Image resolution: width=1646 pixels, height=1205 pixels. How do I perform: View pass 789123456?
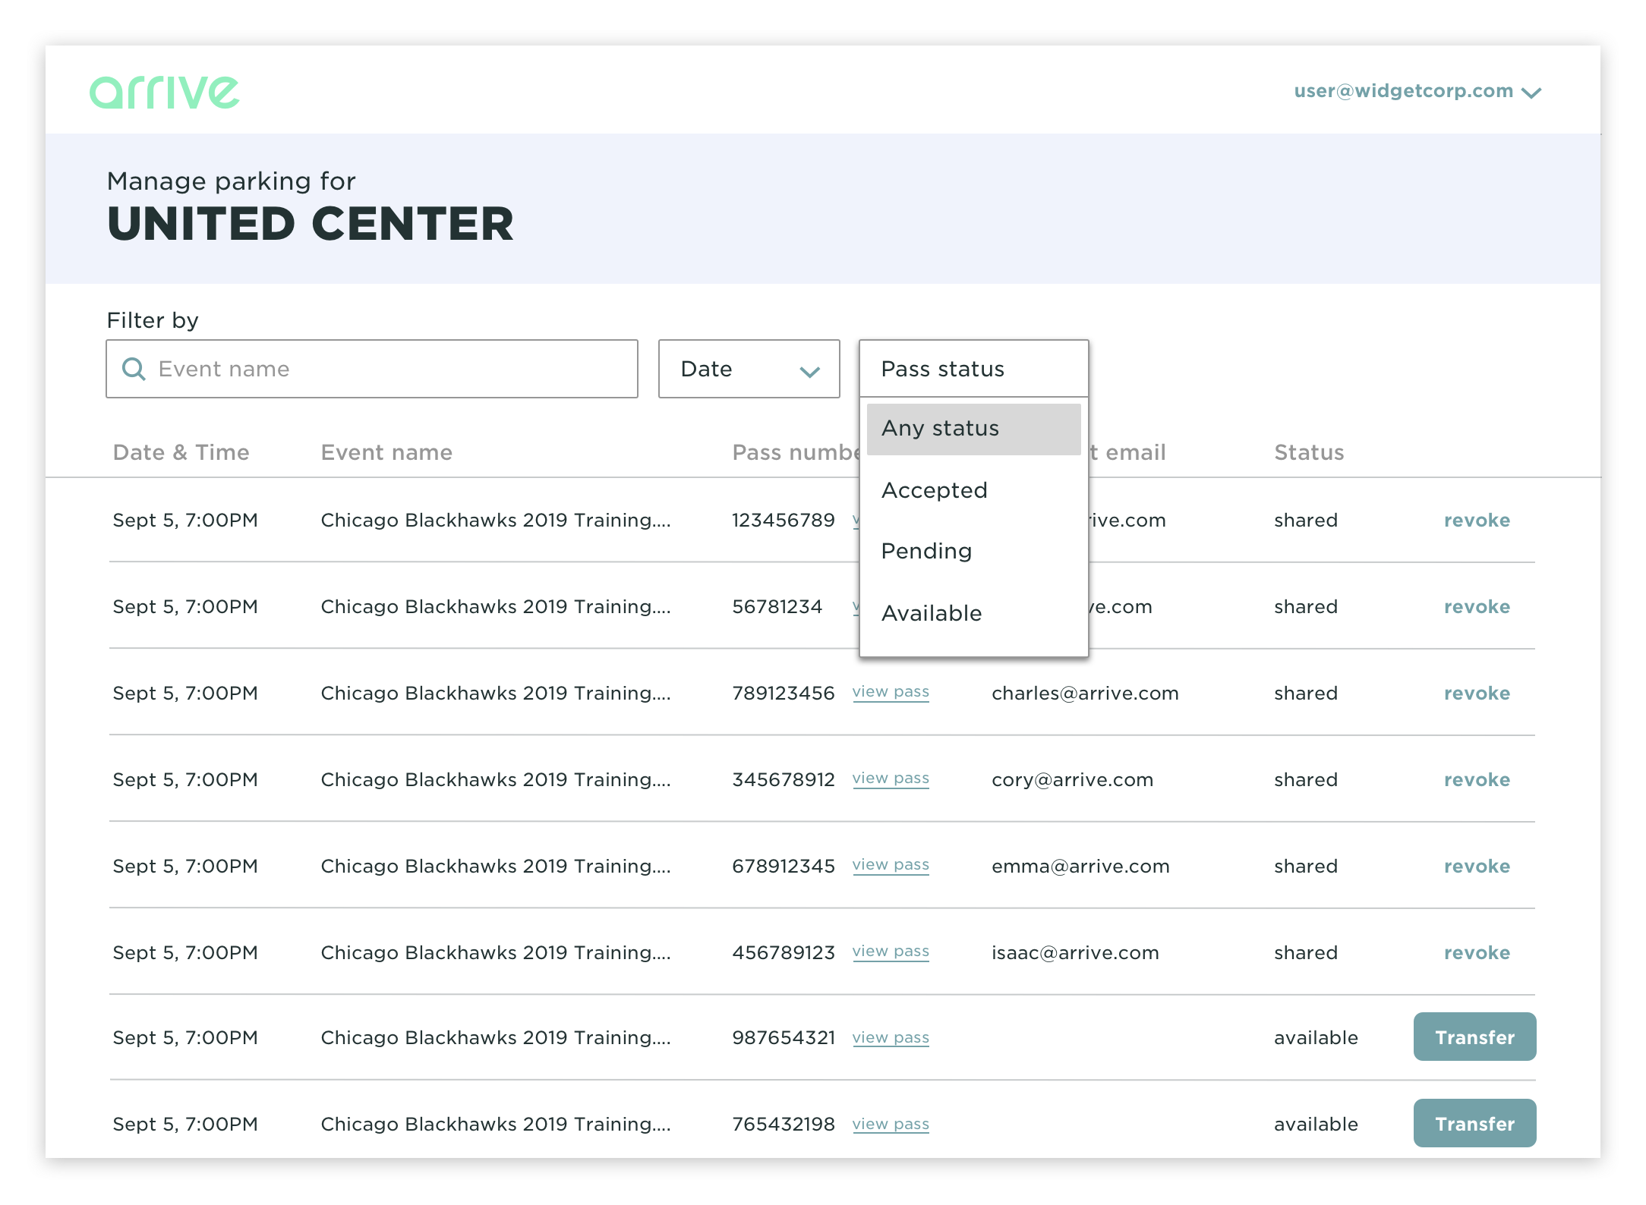[x=891, y=692]
